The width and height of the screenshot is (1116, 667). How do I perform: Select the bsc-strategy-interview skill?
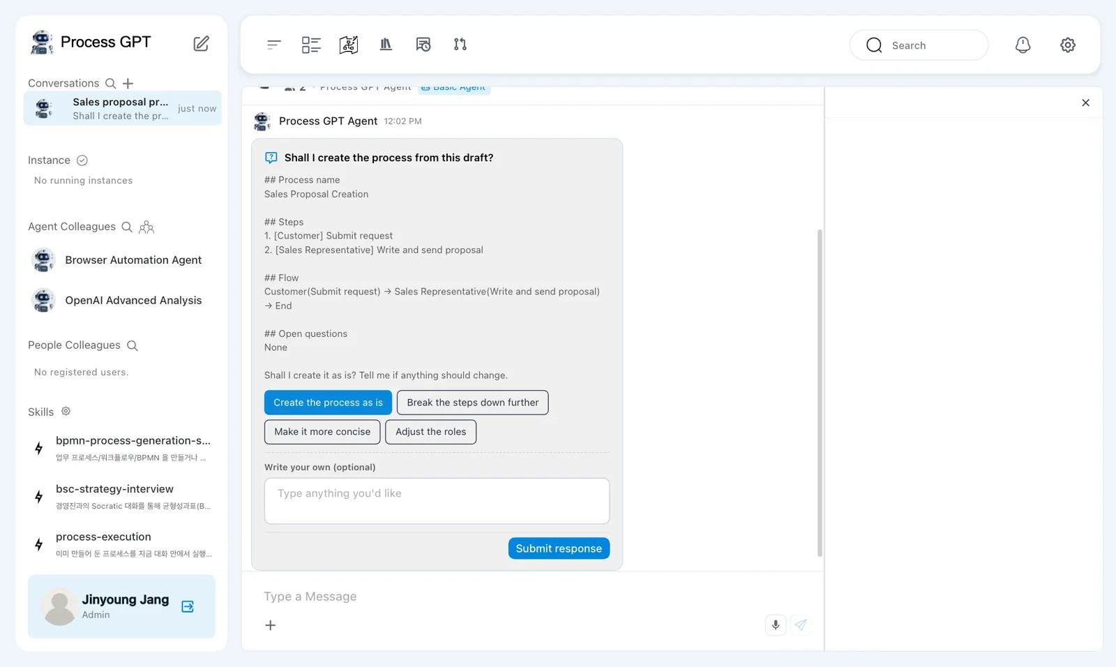coord(123,496)
